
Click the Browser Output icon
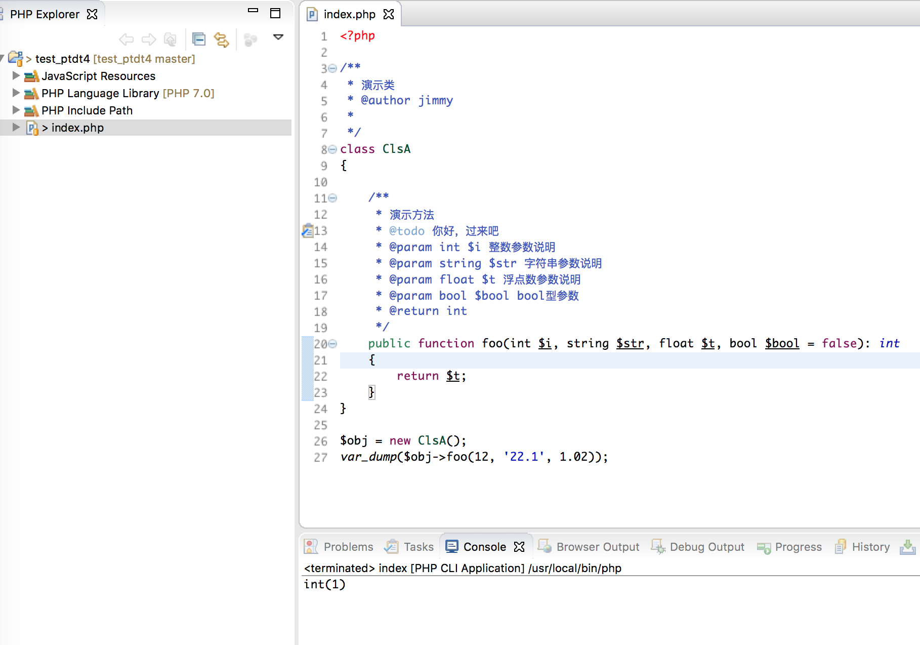[545, 546]
